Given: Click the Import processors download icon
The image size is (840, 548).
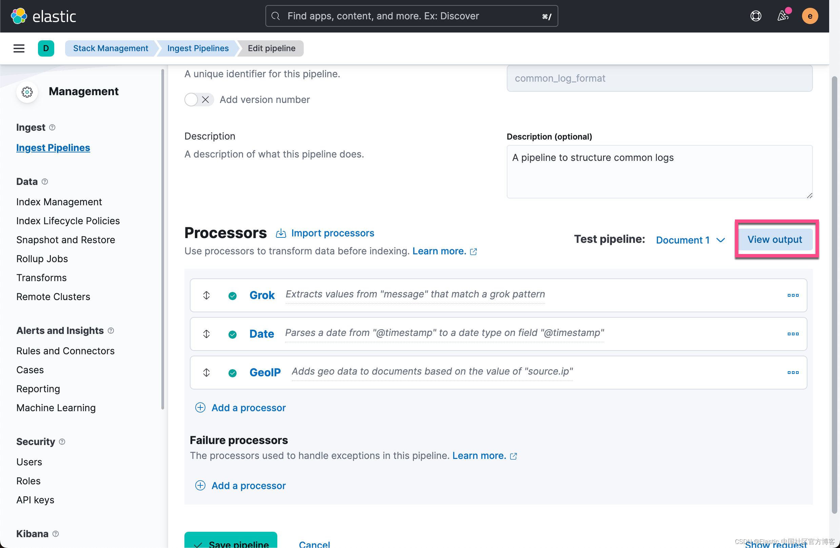Looking at the screenshot, I should 281,233.
